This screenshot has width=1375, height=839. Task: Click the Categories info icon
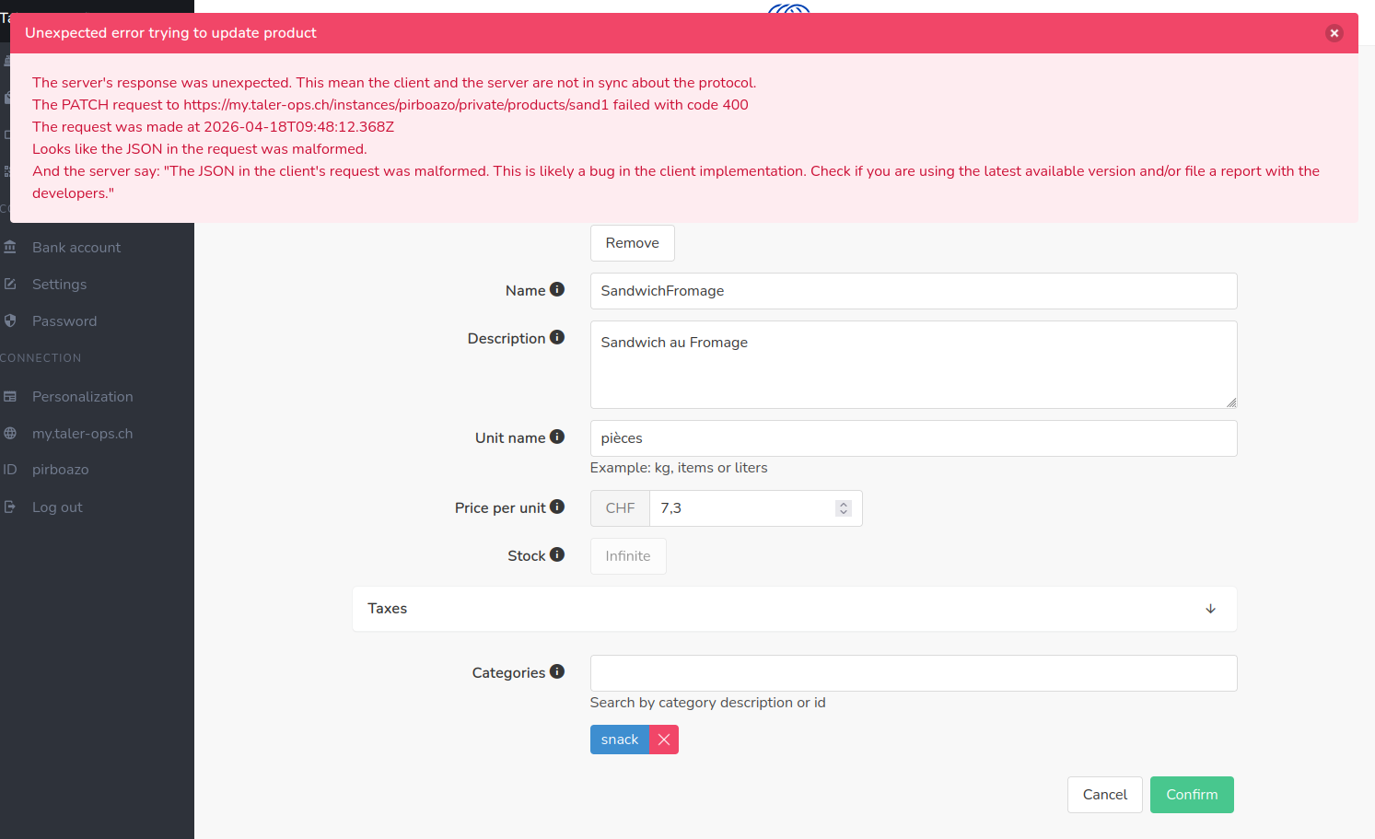tap(557, 671)
